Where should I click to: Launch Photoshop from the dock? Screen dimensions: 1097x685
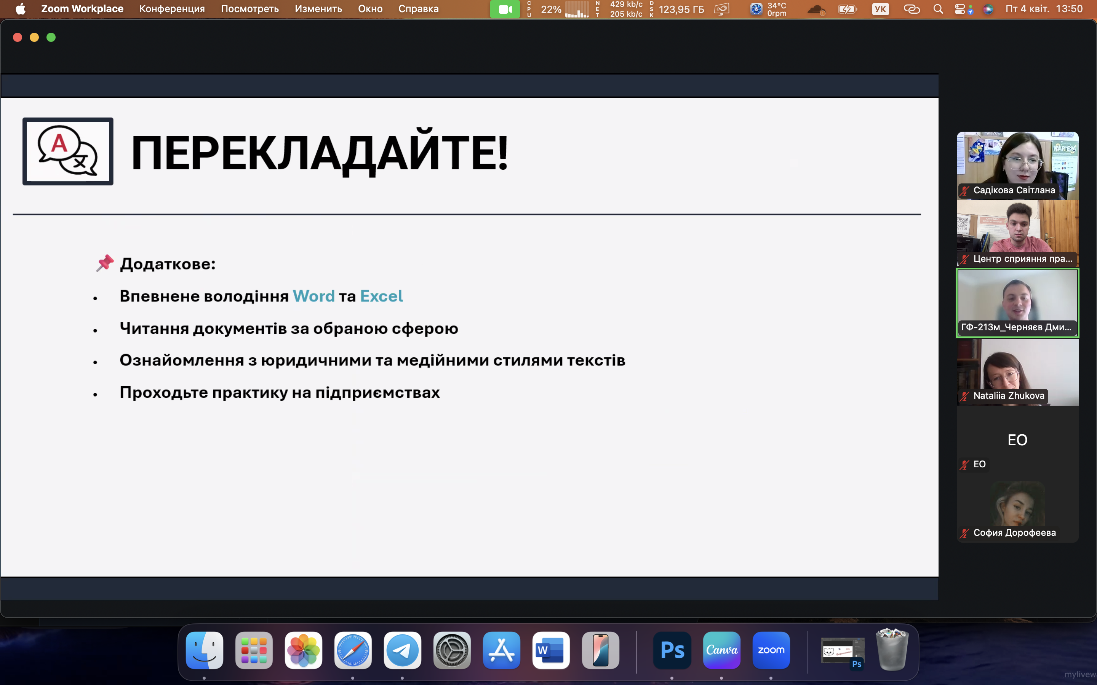[x=672, y=650]
